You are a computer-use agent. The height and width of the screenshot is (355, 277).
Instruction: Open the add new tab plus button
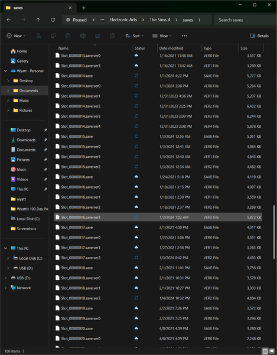click(x=84, y=8)
